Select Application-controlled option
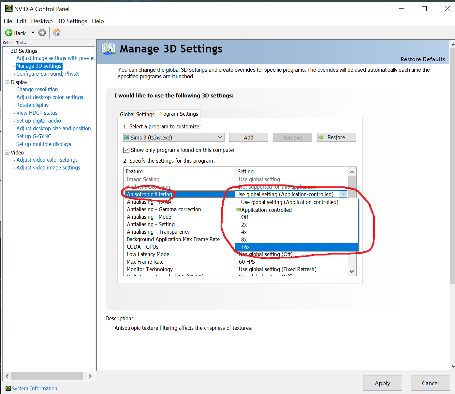Image resolution: width=455 pixels, height=394 pixels. click(x=297, y=210)
